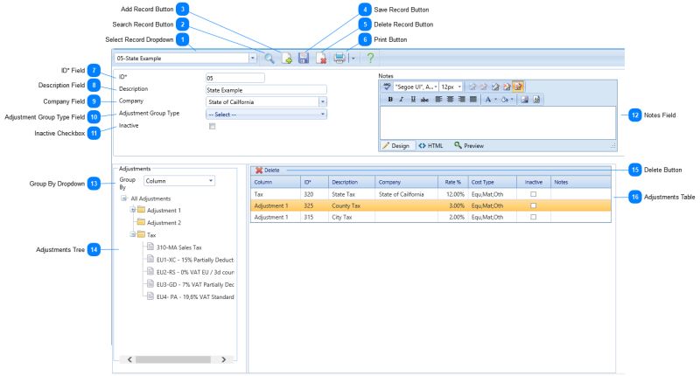Open help with the green question mark

pyautogui.click(x=370, y=58)
